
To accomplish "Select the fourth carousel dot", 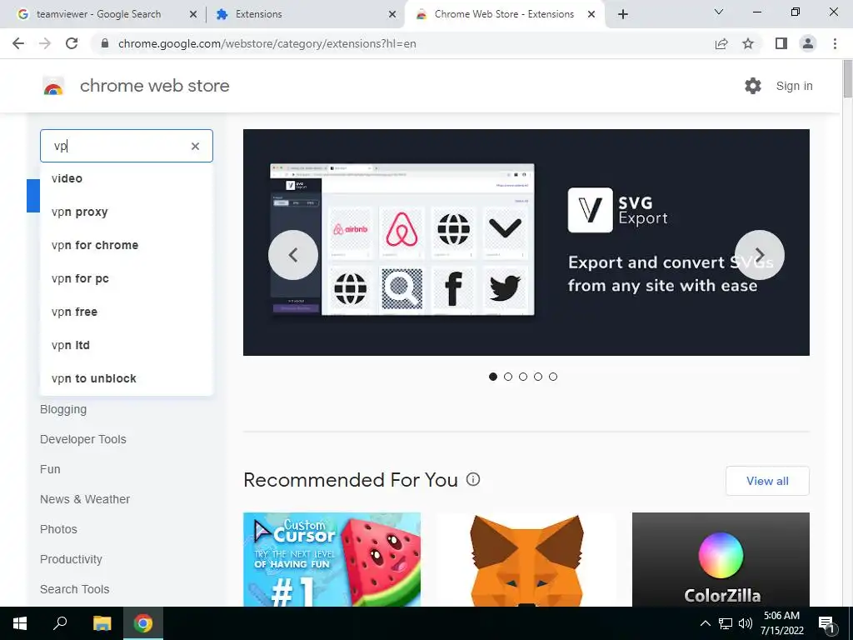I will coord(538,377).
